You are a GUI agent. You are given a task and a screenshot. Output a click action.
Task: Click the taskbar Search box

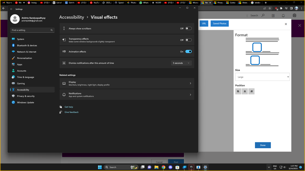coord(121,167)
